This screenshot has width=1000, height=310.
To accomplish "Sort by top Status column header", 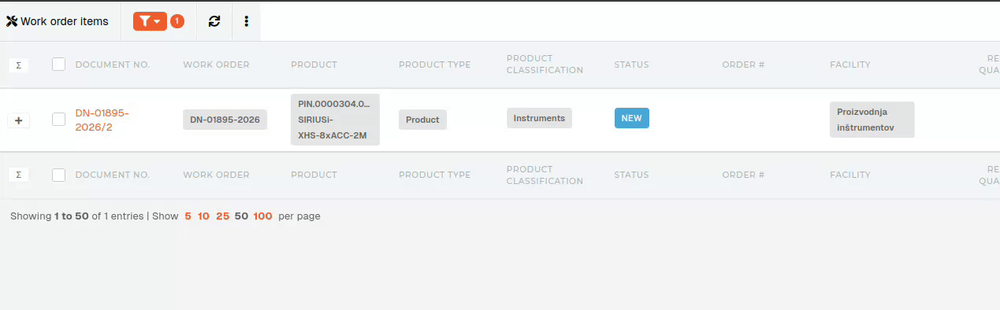I will coord(631,65).
